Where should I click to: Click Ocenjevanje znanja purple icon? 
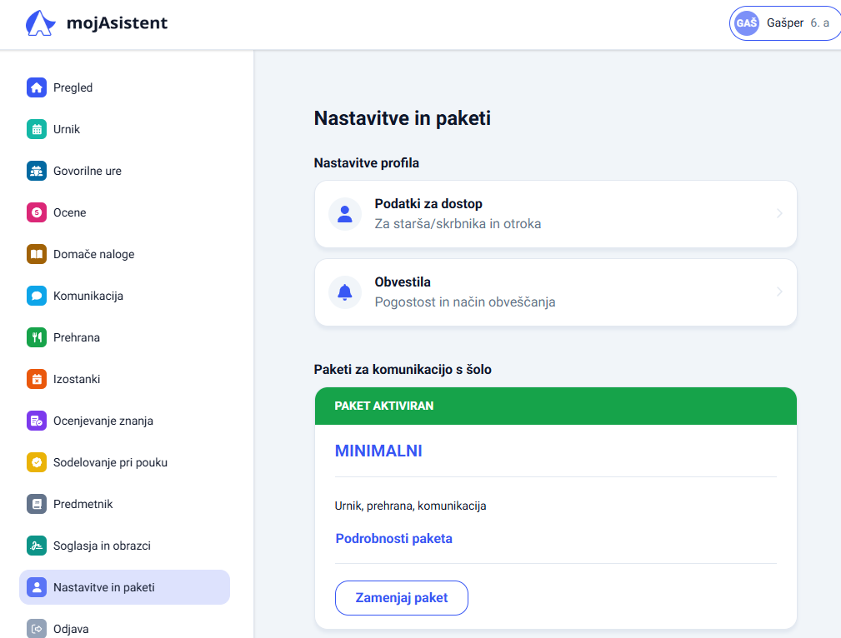click(x=37, y=421)
